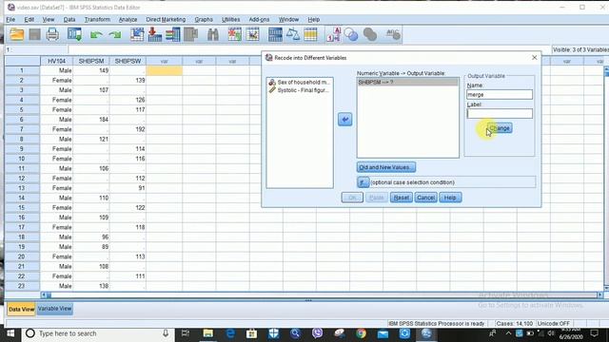609x342 pixels.
Task: Click the Change button
Action: pyautogui.click(x=500, y=128)
